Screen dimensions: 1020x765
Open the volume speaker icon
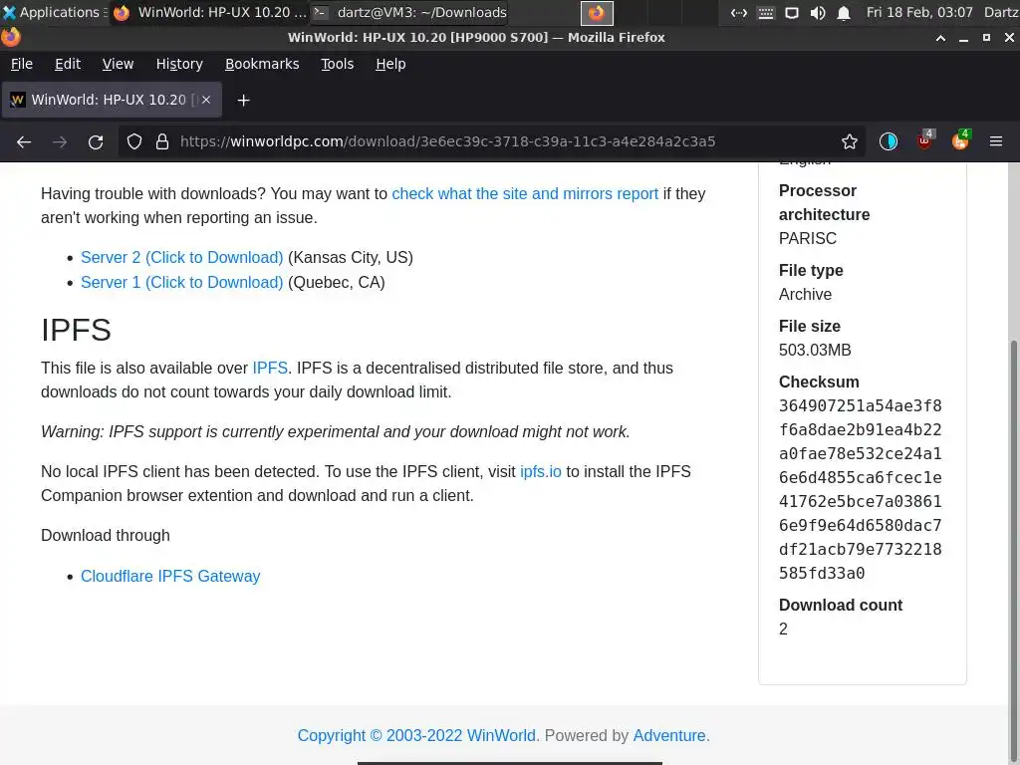pos(818,13)
